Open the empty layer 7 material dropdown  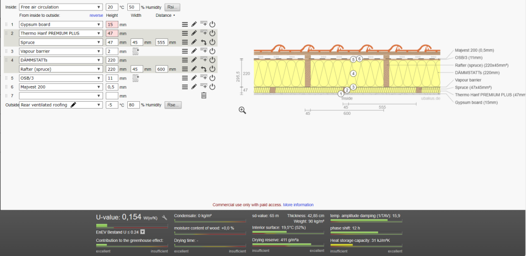(x=60, y=95)
